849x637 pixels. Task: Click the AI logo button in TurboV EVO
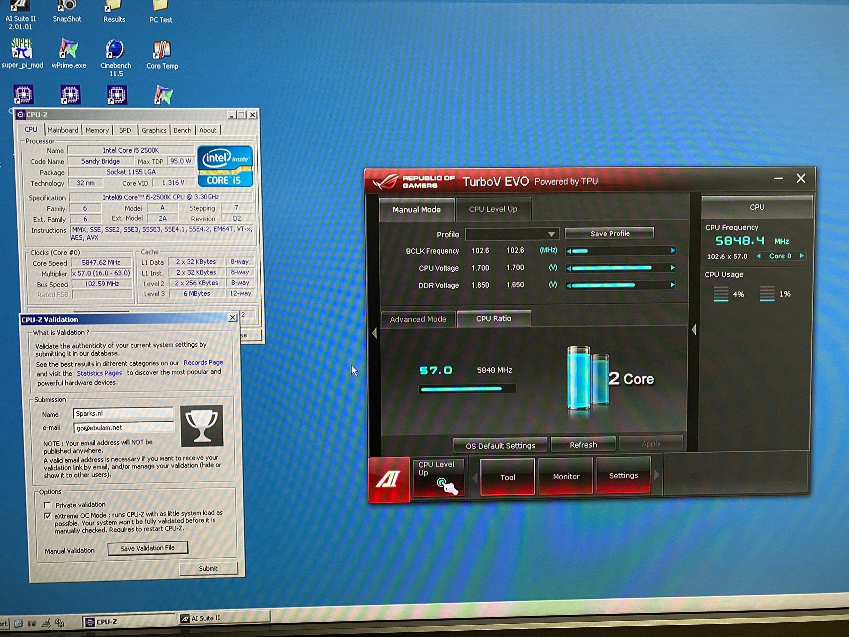coord(389,479)
